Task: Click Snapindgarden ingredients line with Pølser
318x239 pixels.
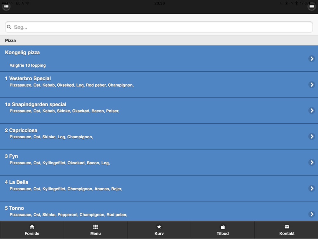Action: point(64,111)
